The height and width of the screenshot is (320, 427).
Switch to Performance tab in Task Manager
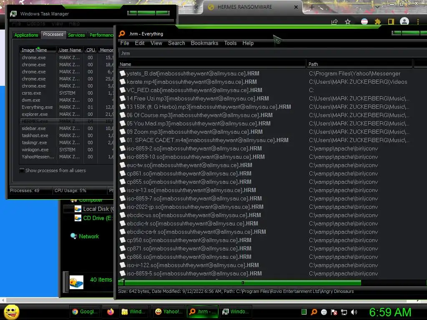(x=101, y=35)
